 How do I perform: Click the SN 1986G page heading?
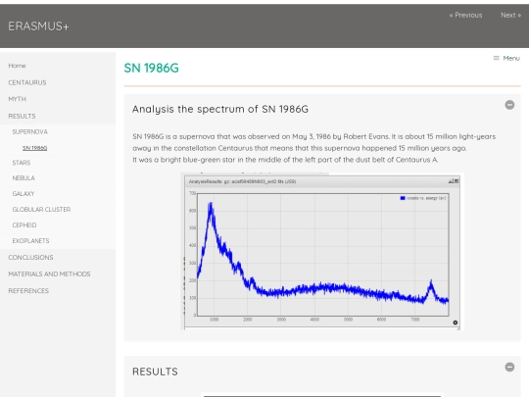152,68
